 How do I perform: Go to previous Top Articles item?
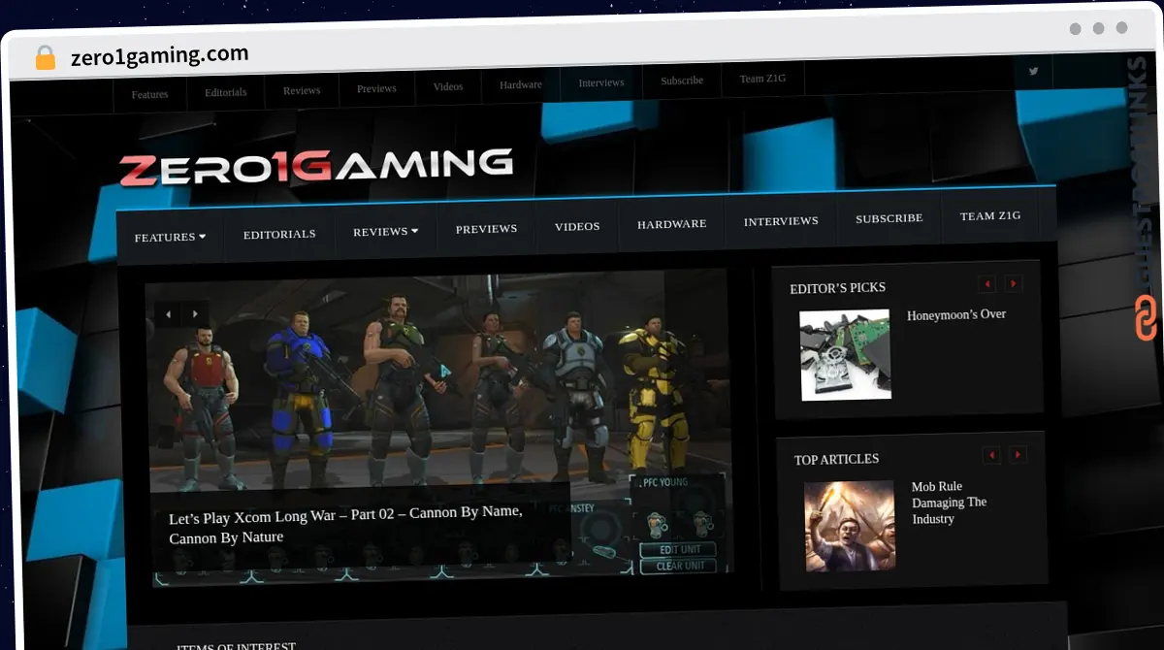(x=991, y=455)
